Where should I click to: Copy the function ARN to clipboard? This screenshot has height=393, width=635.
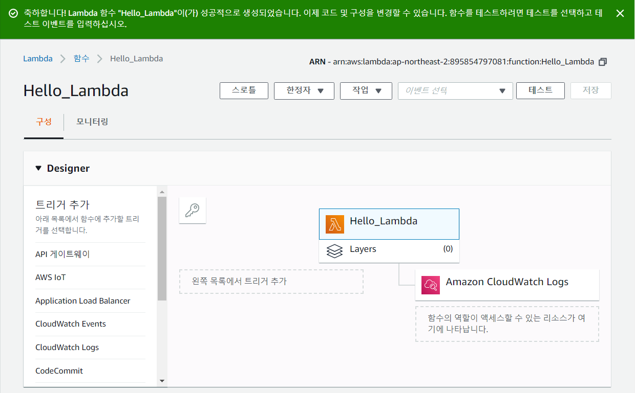(x=603, y=62)
